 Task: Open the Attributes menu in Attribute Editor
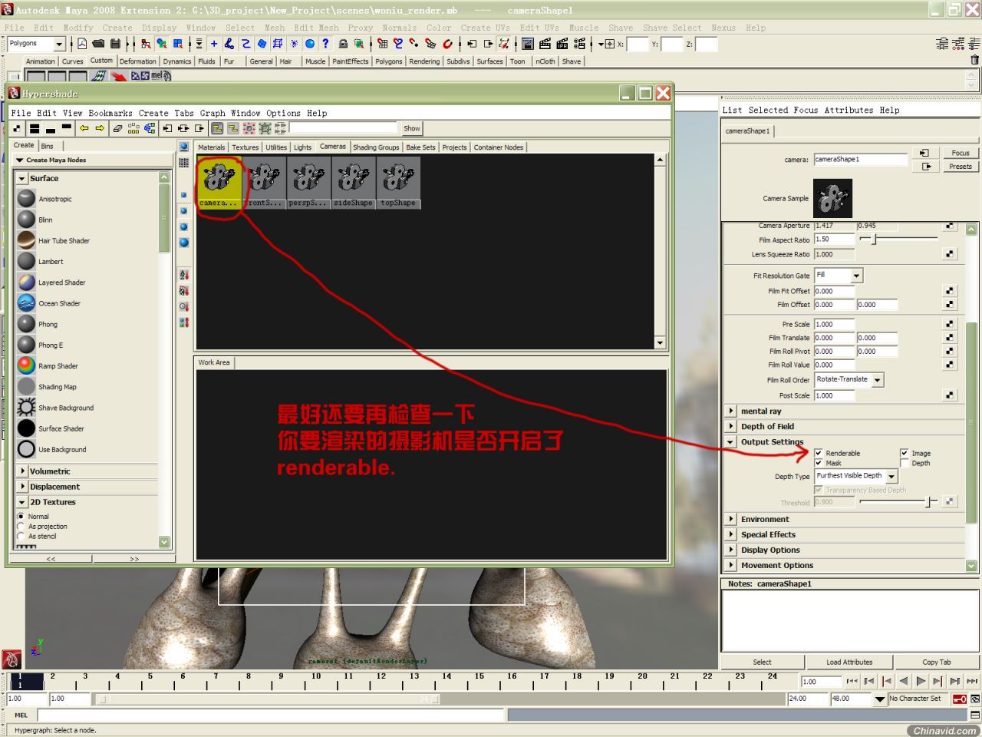(x=849, y=110)
